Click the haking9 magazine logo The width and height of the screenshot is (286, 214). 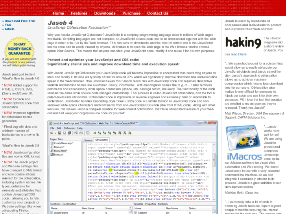coord(244,43)
